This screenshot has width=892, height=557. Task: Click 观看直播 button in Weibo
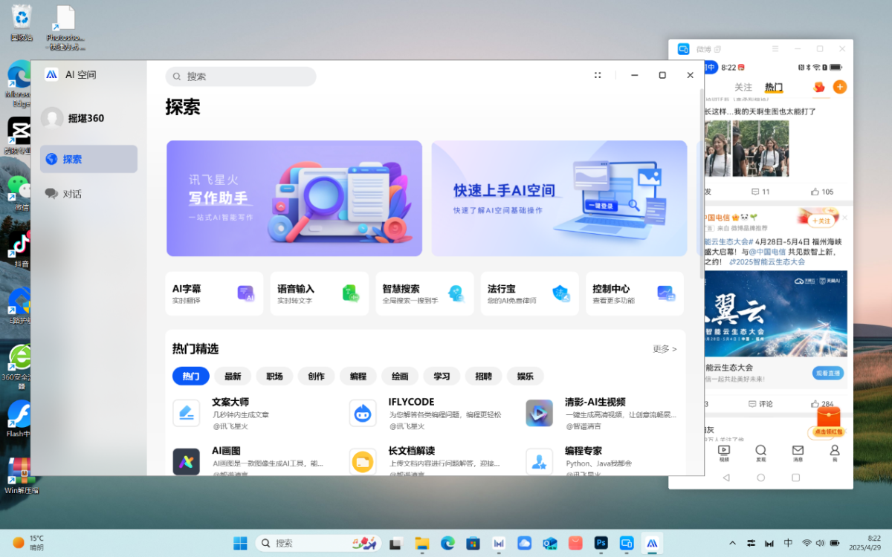click(828, 374)
